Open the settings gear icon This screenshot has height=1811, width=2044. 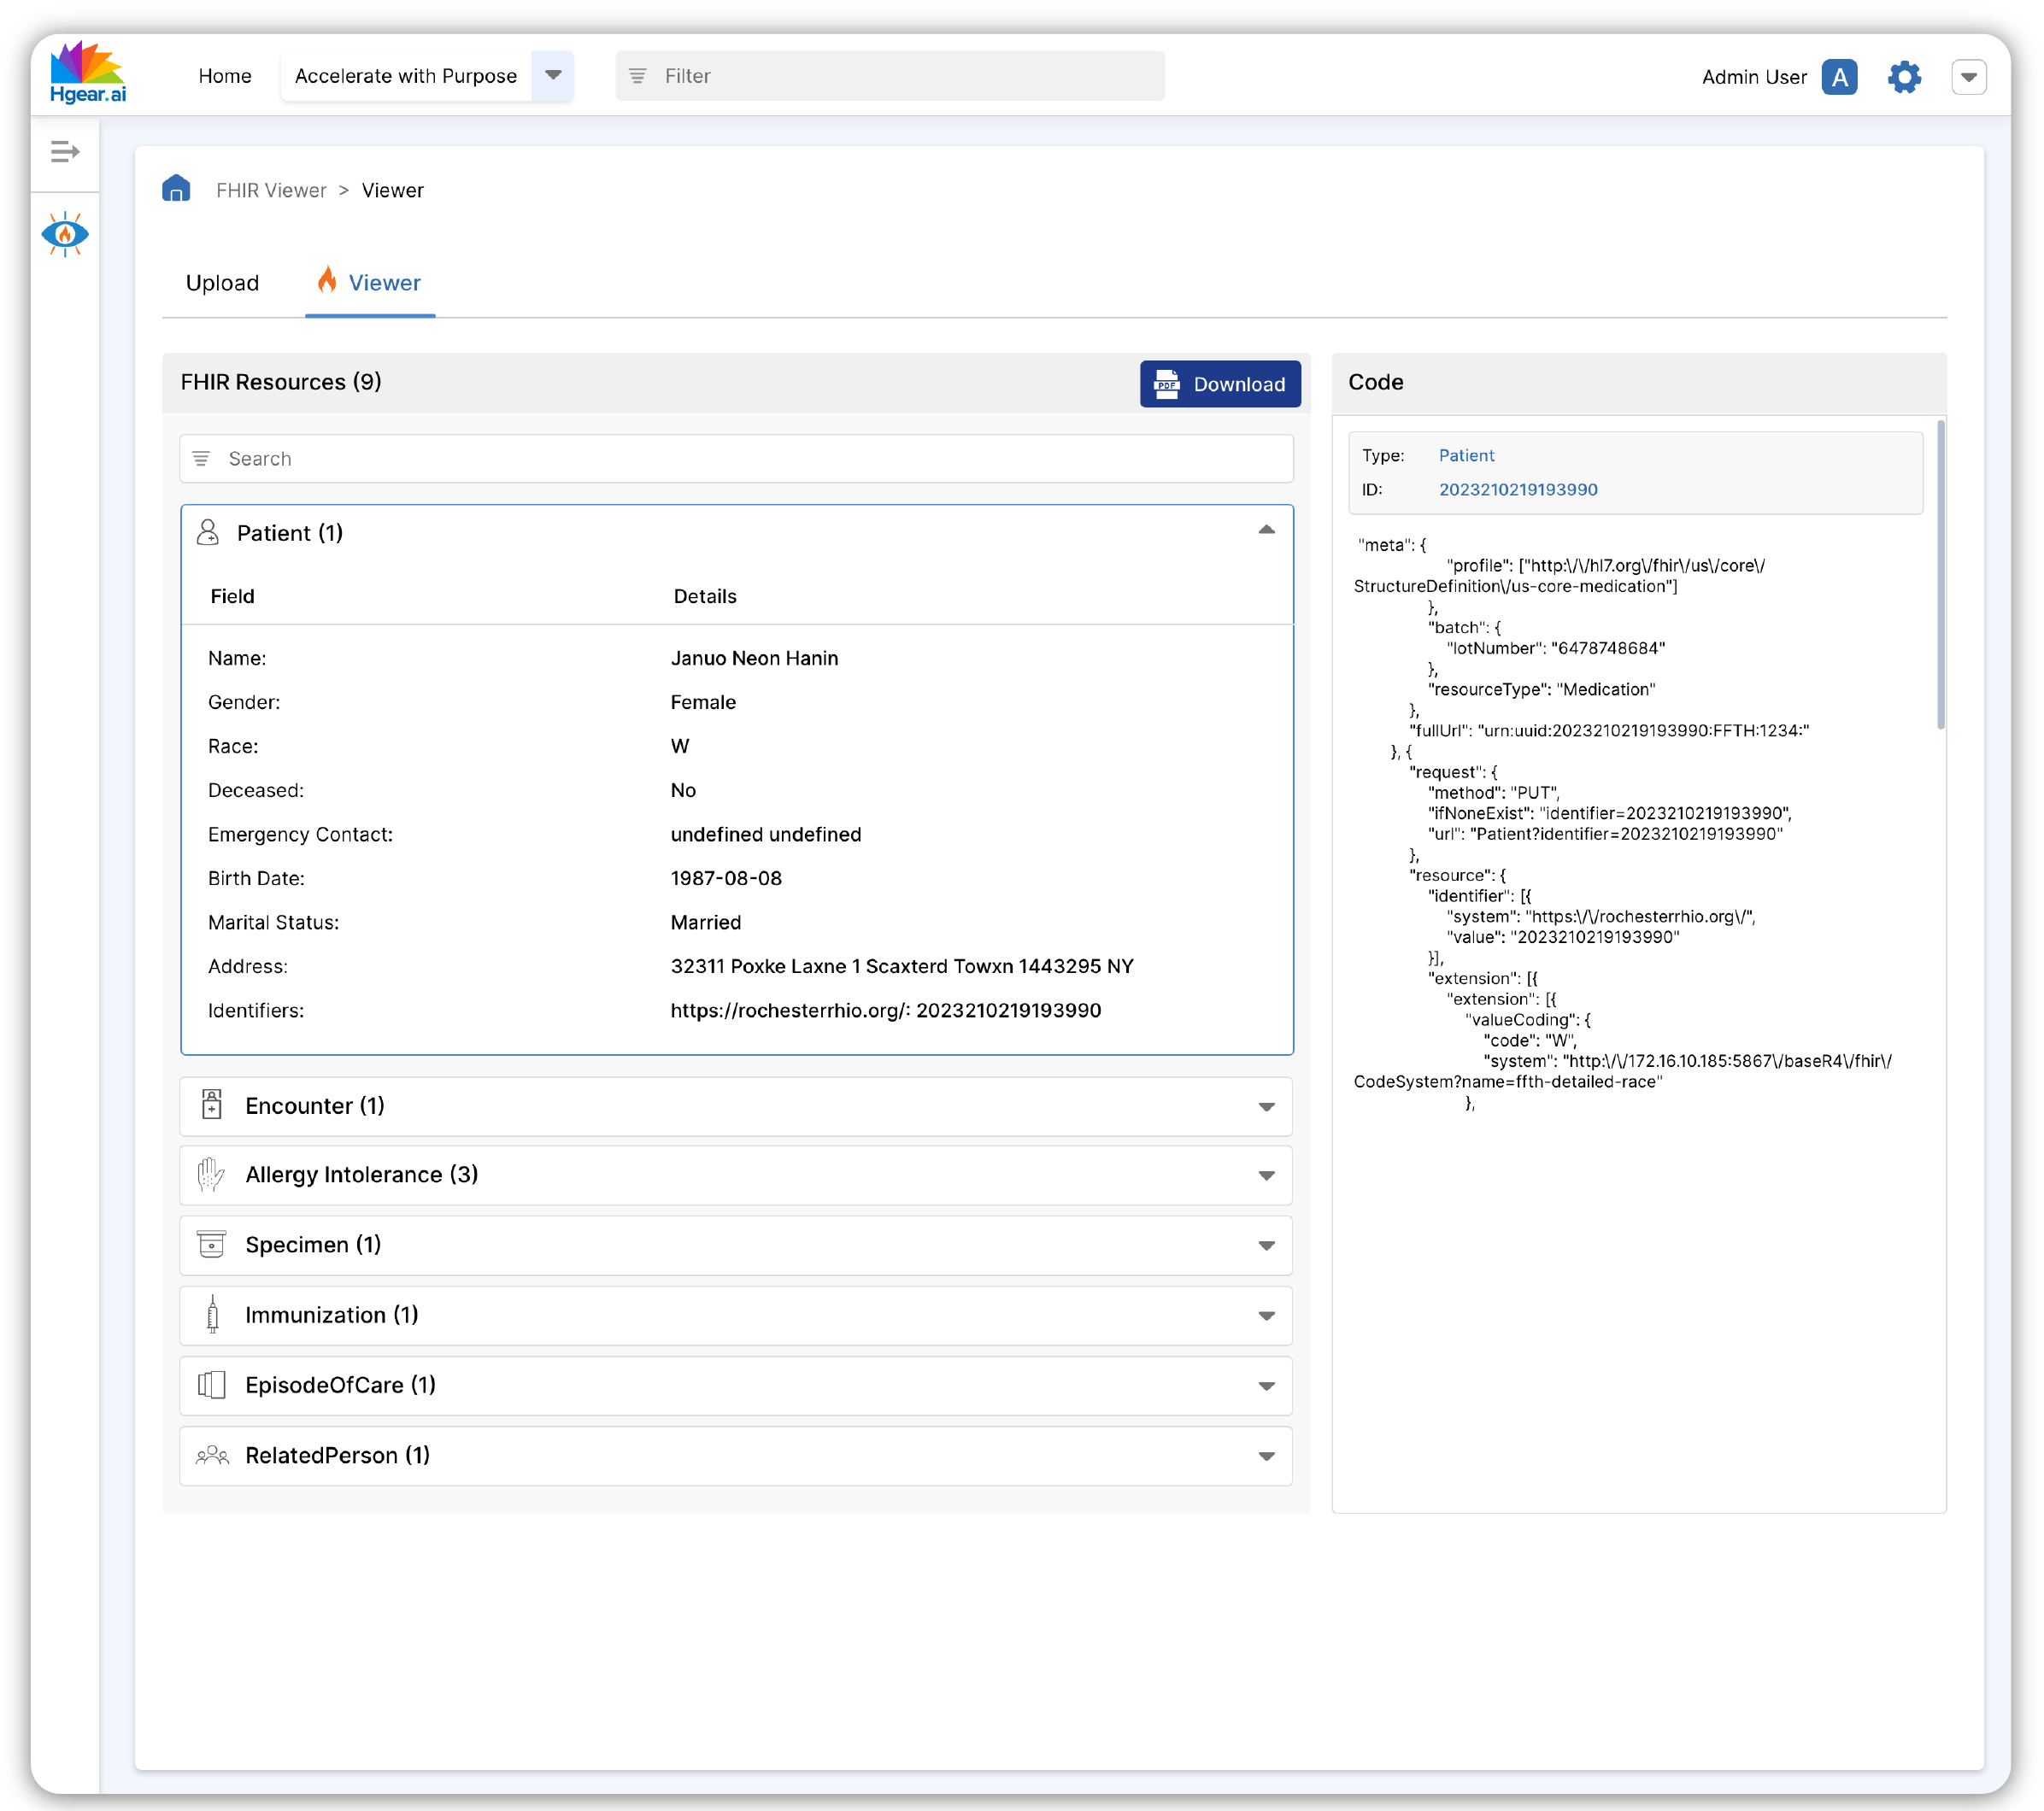[x=1905, y=76]
